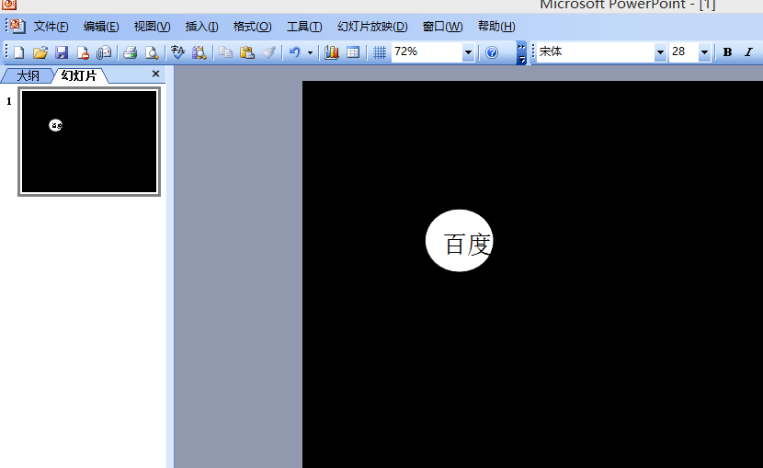
Task: Toggle italic formatting
Action: tap(749, 52)
